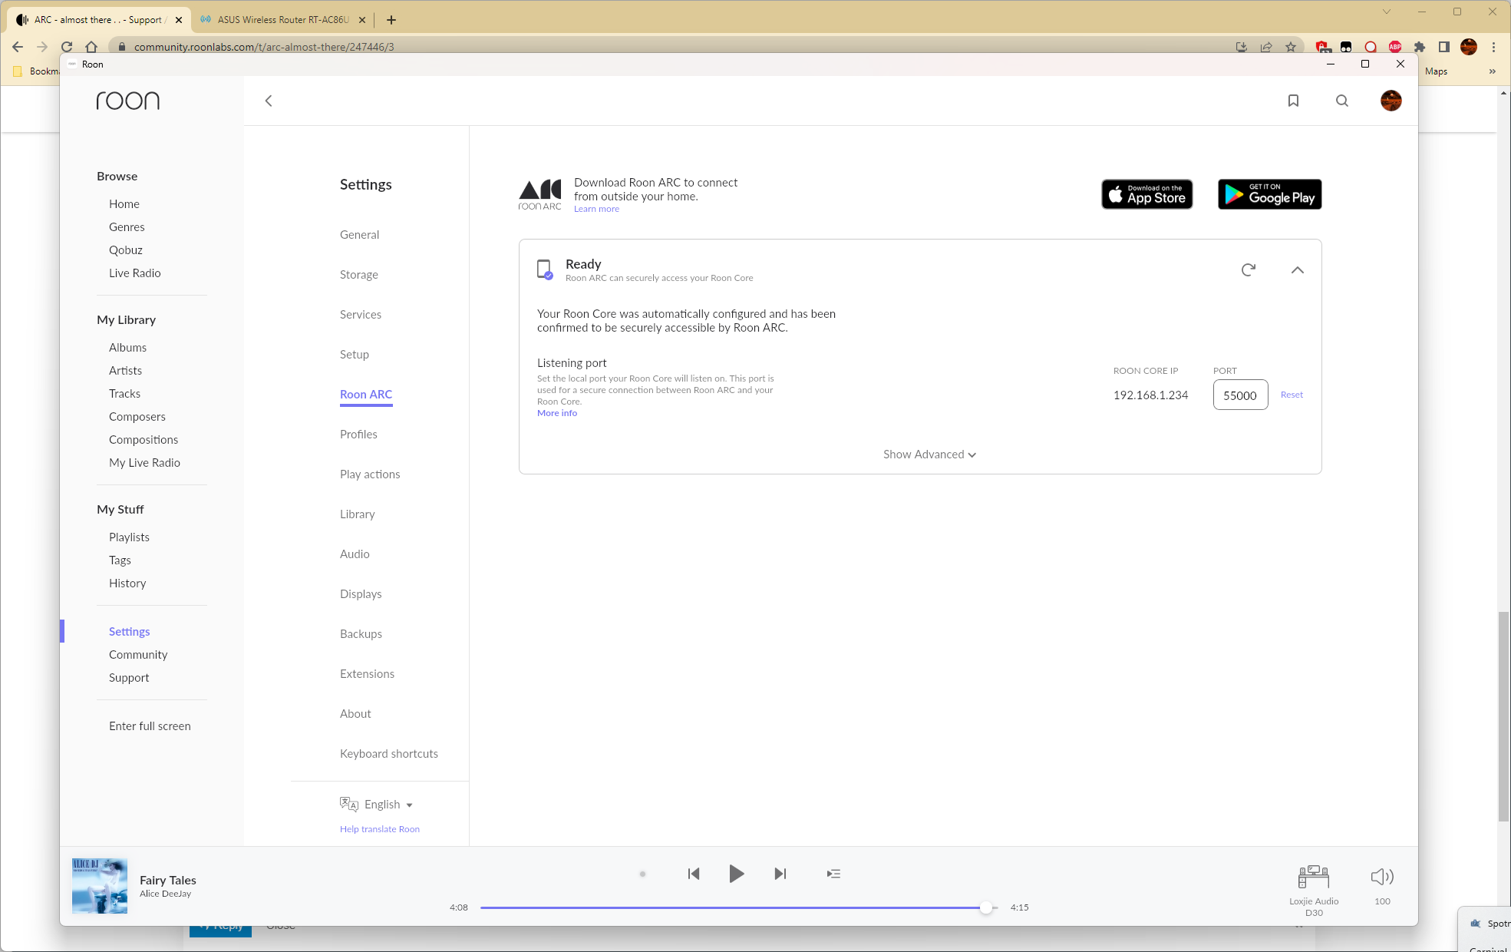The image size is (1511, 952).
Task: Click Enter full screen
Action: 150,726
